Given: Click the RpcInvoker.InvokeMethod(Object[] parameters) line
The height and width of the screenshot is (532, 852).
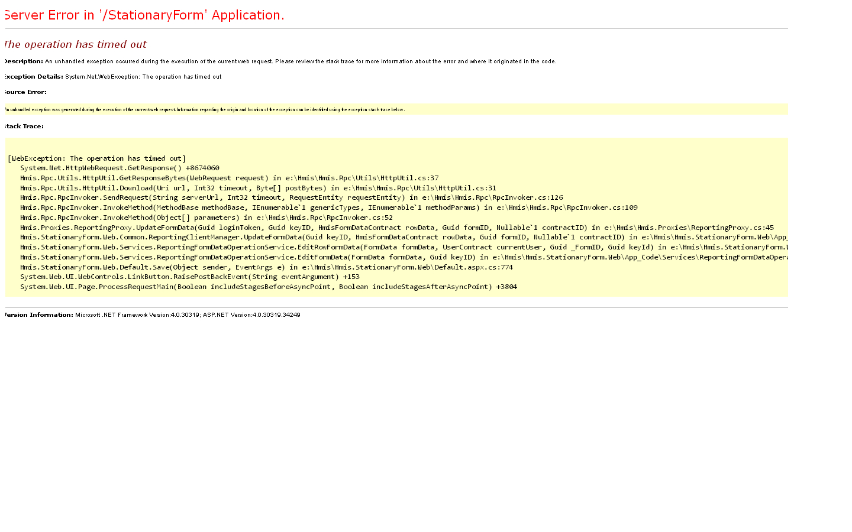Looking at the screenshot, I should click(x=206, y=218).
